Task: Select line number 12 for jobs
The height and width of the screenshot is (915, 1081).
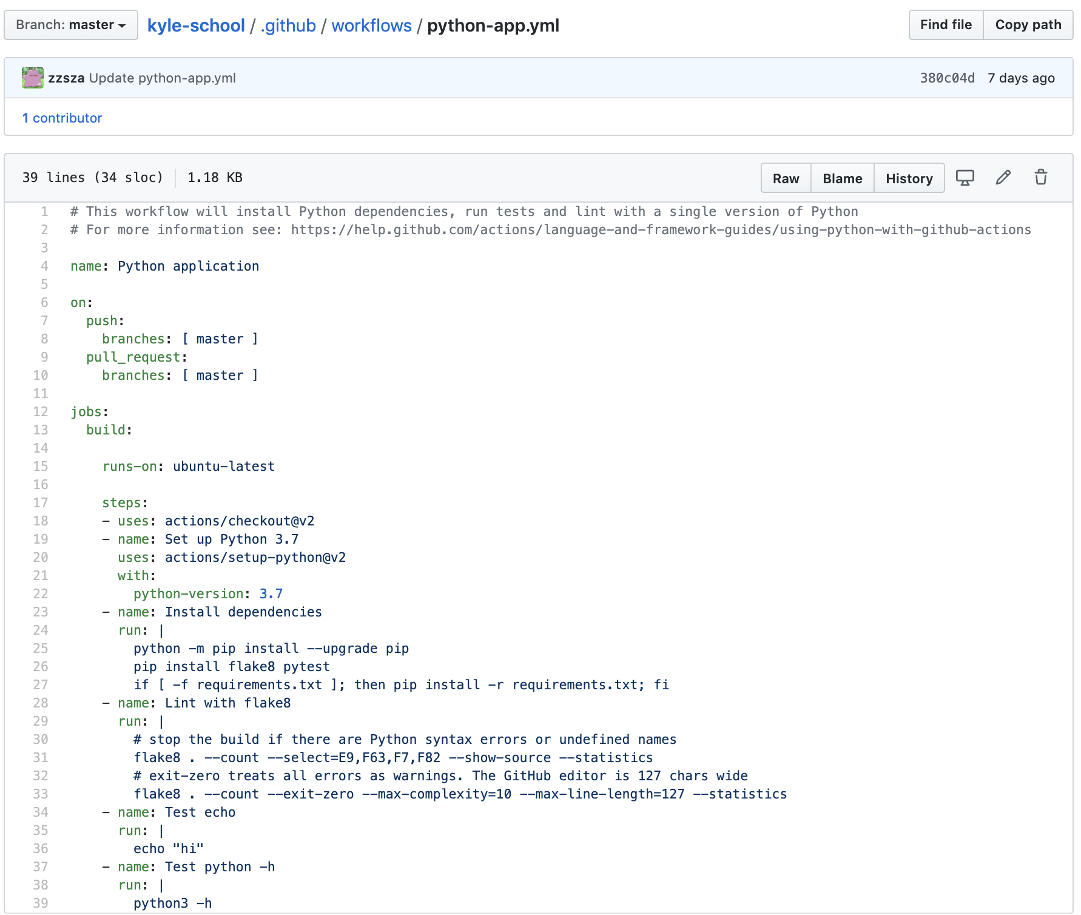Action: coord(41,412)
